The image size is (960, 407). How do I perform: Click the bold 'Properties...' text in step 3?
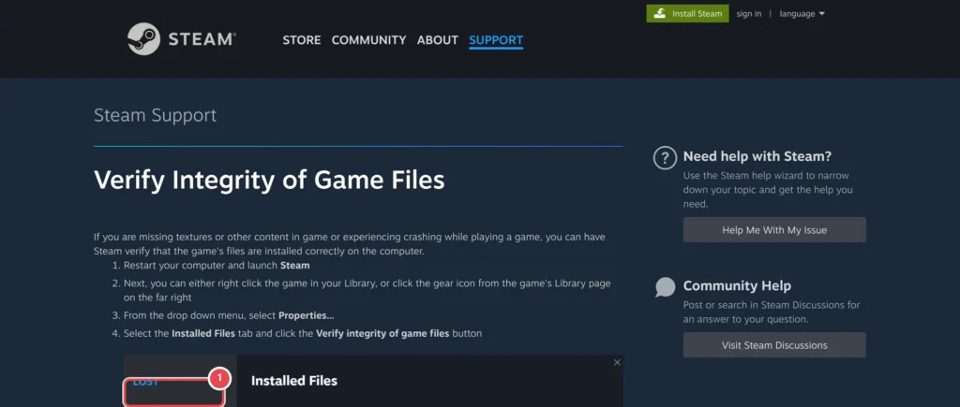point(307,315)
